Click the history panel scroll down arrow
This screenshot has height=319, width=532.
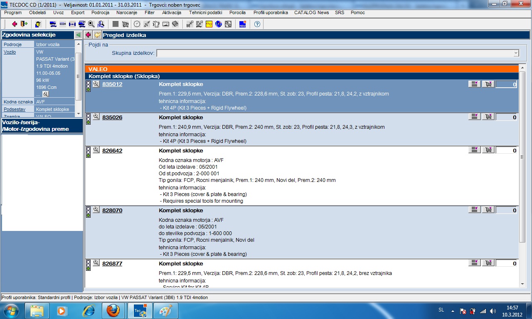point(78,114)
